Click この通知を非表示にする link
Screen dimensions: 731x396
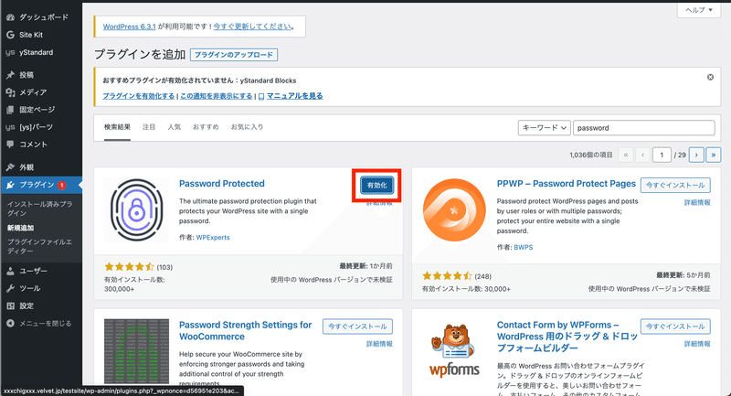coord(217,96)
